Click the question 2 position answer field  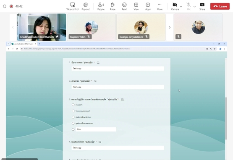(x=118, y=87)
